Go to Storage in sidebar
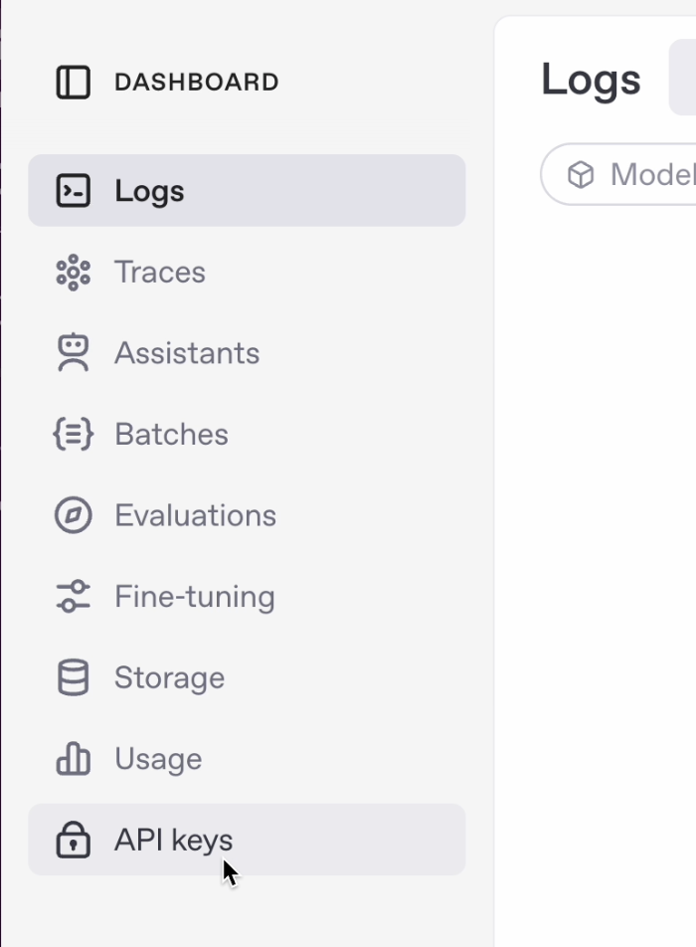 pos(247,677)
